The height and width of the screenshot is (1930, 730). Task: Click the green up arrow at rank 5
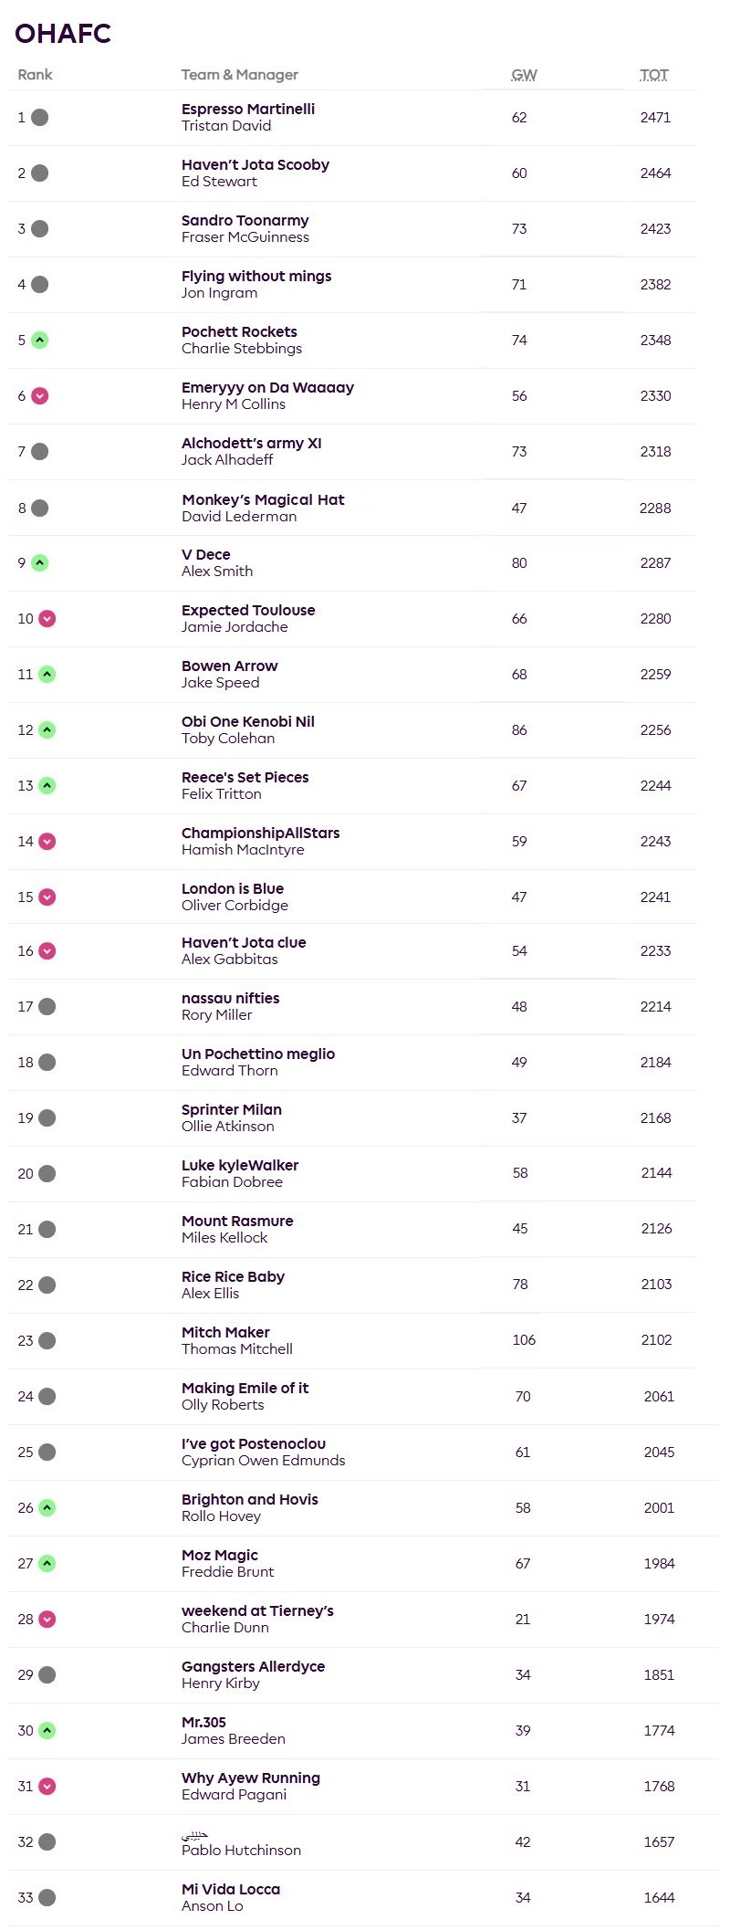(39, 340)
